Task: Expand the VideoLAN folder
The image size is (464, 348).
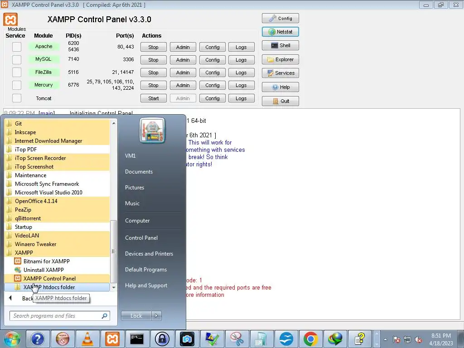Action: 57,236
